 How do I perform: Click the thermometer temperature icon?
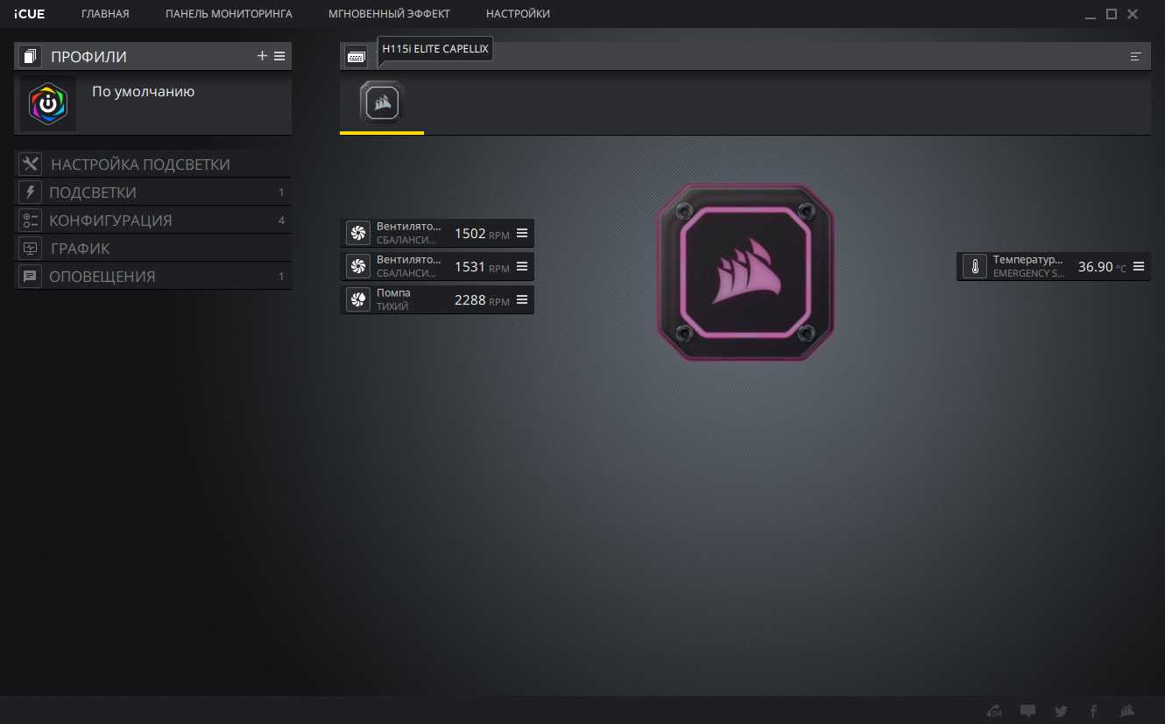(974, 267)
